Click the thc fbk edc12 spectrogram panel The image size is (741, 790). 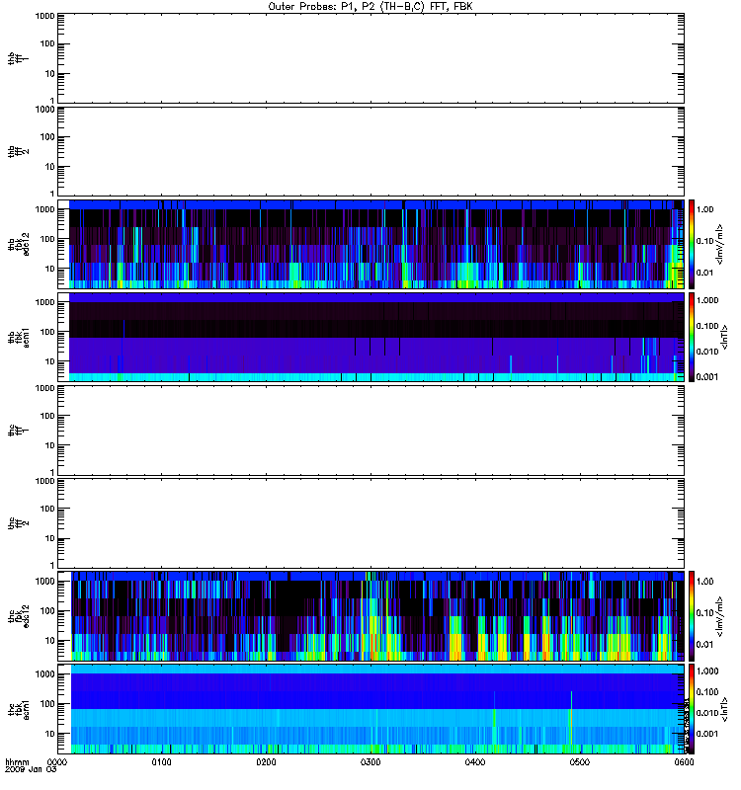[371, 616]
